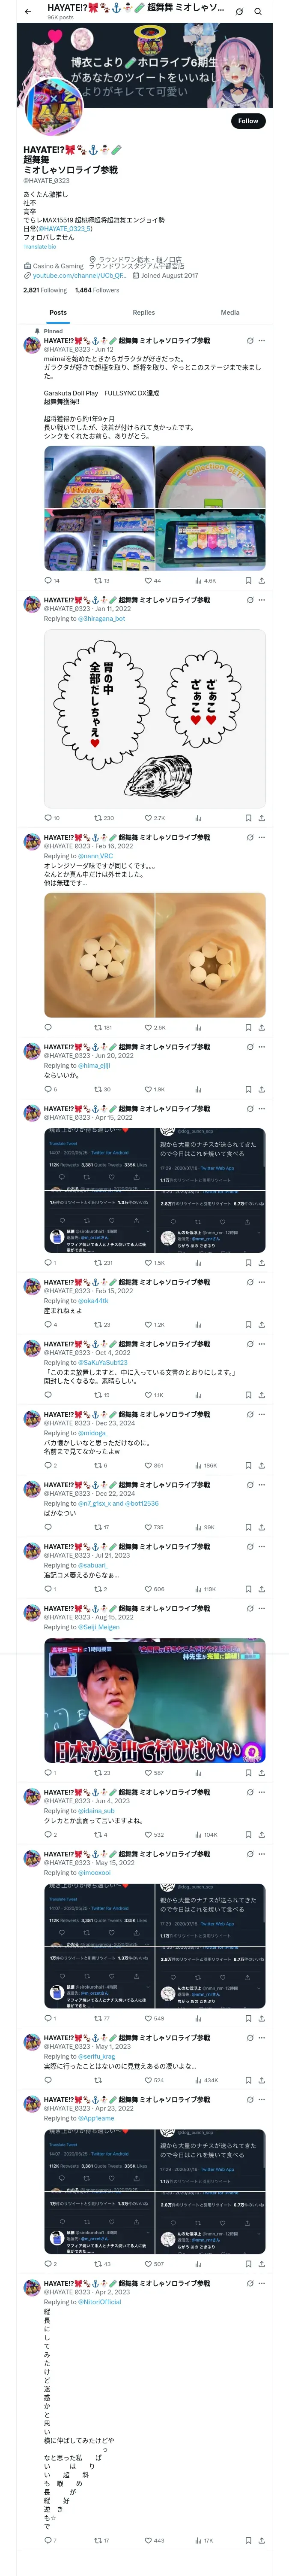This screenshot has width=289, height=2576.
Task: Switch to the Replies tab
Action: pos(143,312)
